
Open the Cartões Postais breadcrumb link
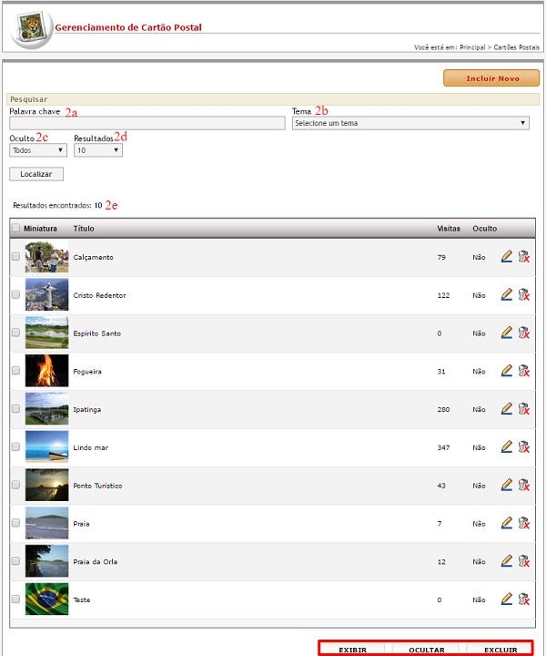pos(516,47)
